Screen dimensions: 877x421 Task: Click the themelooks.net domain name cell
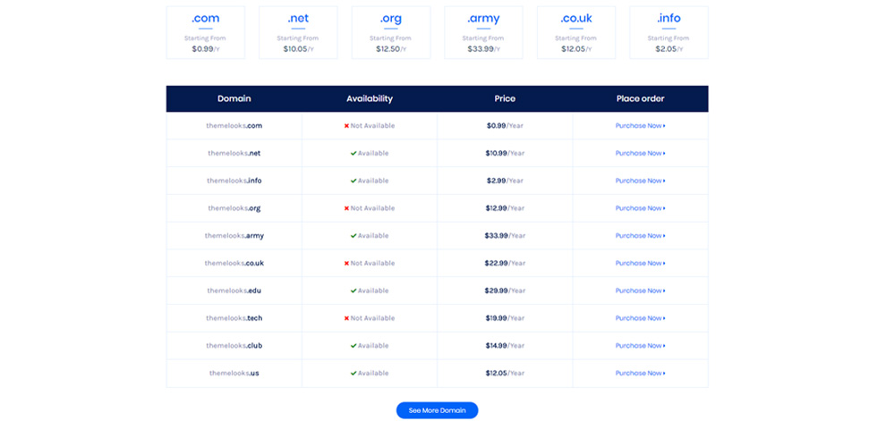pyautogui.click(x=234, y=153)
